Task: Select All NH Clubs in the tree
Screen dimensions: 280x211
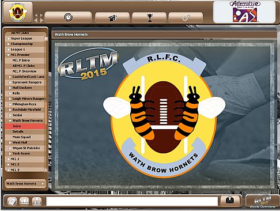Action: [20, 33]
